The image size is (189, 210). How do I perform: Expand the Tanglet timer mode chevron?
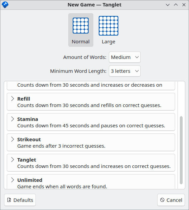tap(13, 160)
